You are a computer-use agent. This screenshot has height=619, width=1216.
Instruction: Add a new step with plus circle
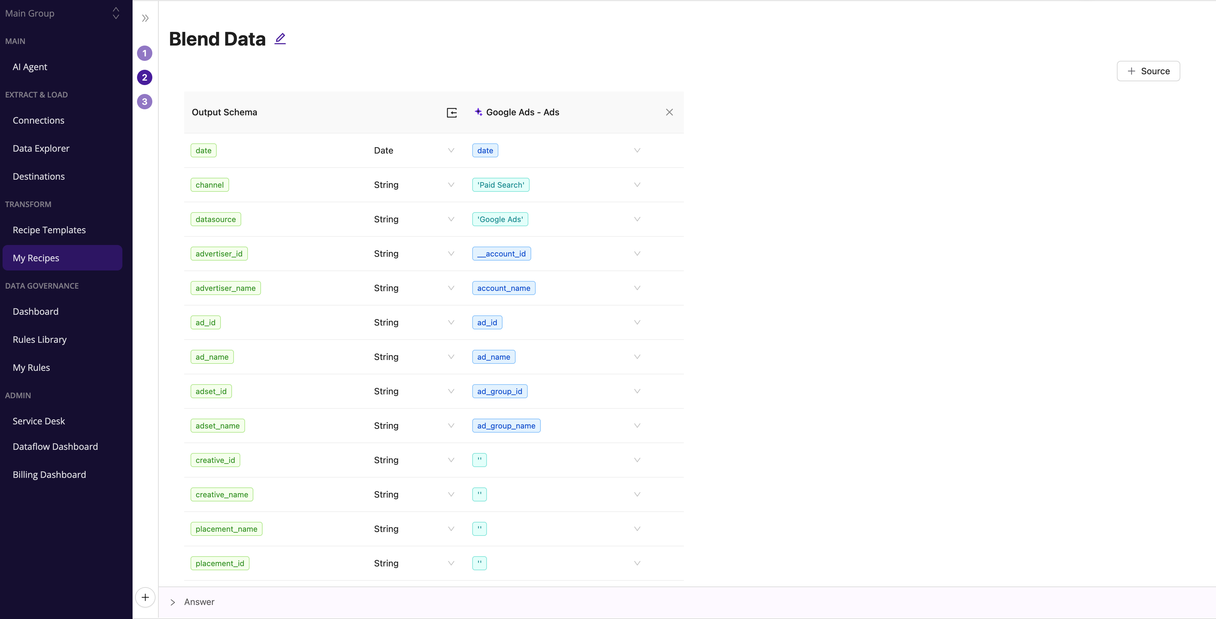[145, 597]
